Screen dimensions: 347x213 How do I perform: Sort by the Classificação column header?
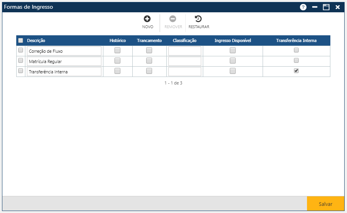185,40
